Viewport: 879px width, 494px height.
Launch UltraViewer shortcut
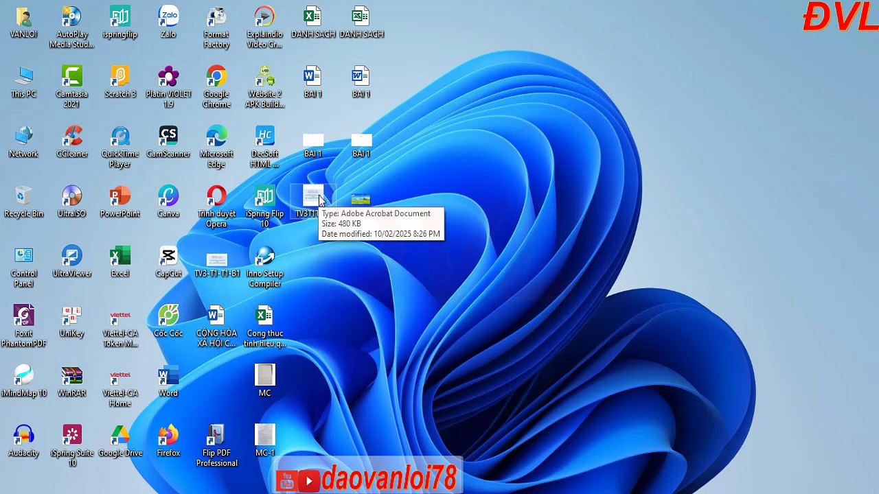pos(72,256)
